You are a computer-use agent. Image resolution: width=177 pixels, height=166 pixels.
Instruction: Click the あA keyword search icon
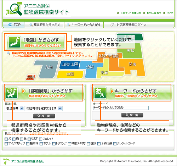pos(100,93)
